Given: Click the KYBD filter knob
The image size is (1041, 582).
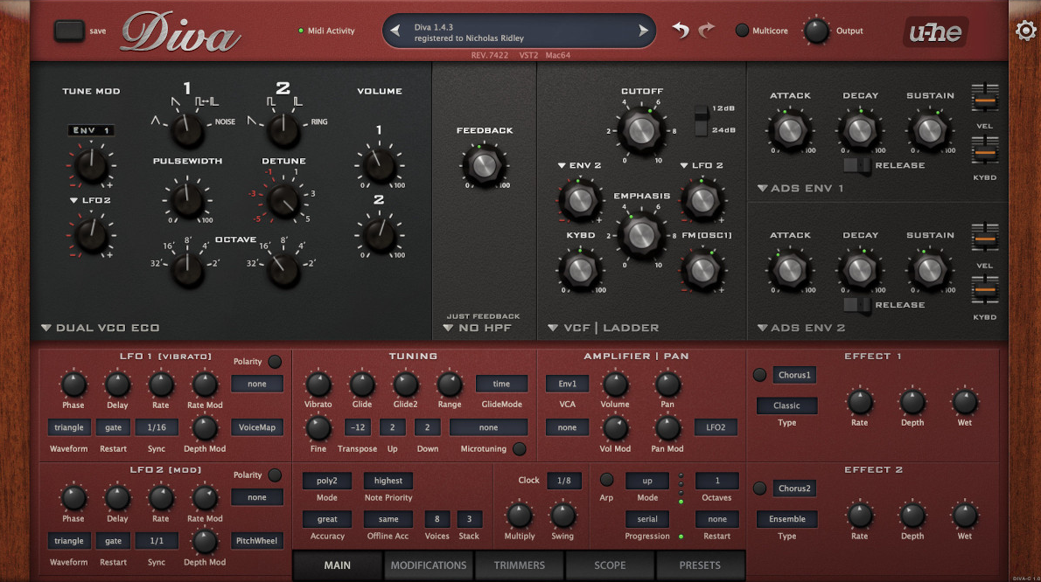Looking at the screenshot, I should (x=580, y=270).
